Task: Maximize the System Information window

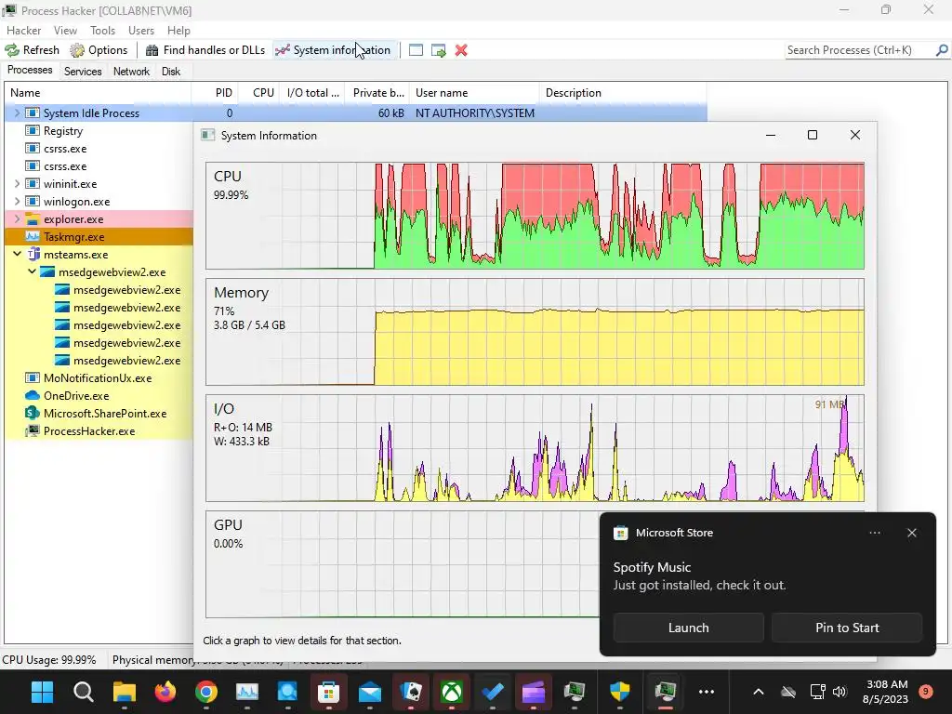Action: pos(813,135)
